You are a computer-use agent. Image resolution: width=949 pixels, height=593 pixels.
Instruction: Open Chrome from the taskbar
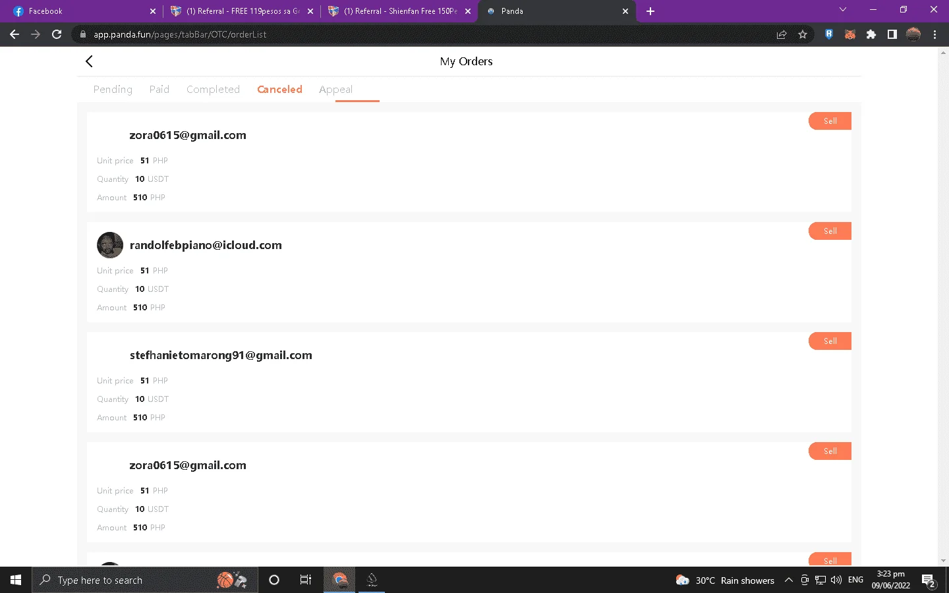(x=339, y=580)
